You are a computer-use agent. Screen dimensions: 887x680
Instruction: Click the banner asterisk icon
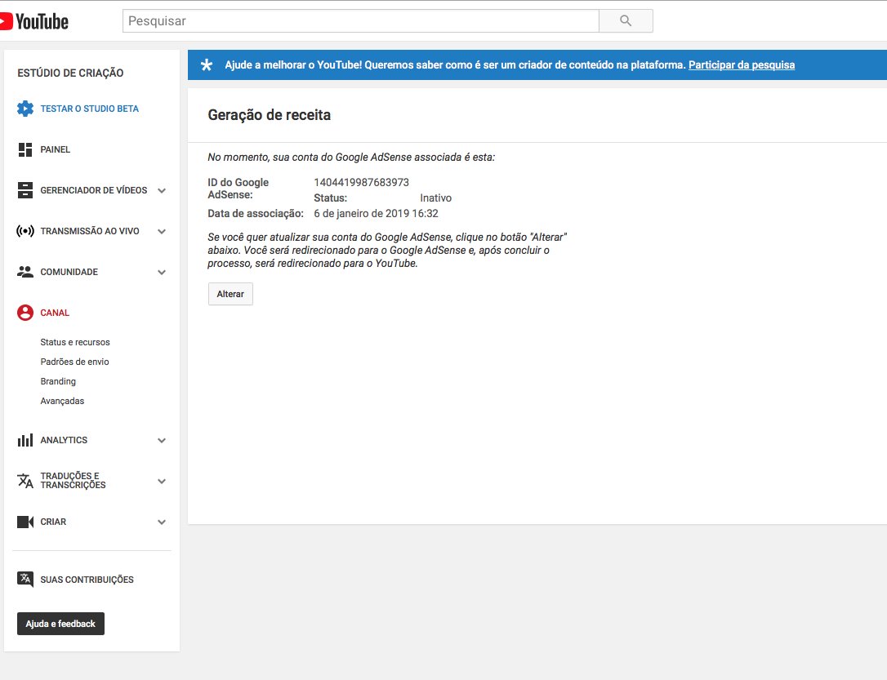pos(207,65)
